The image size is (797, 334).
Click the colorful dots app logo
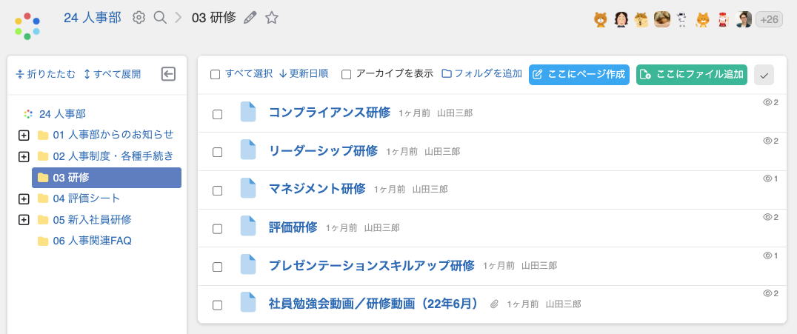(27, 26)
